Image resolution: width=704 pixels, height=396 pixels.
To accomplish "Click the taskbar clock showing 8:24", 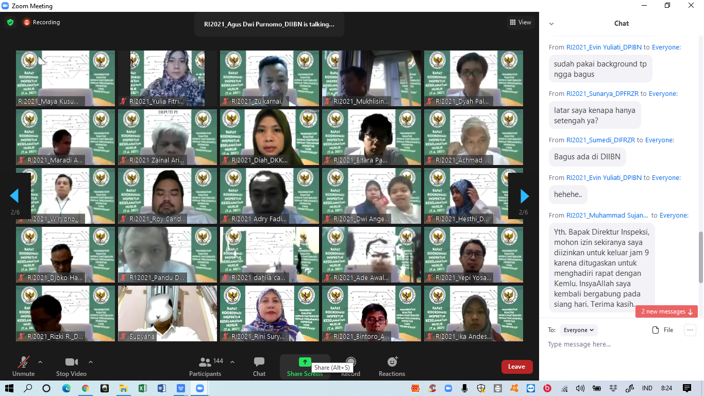I will pyautogui.click(x=666, y=388).
